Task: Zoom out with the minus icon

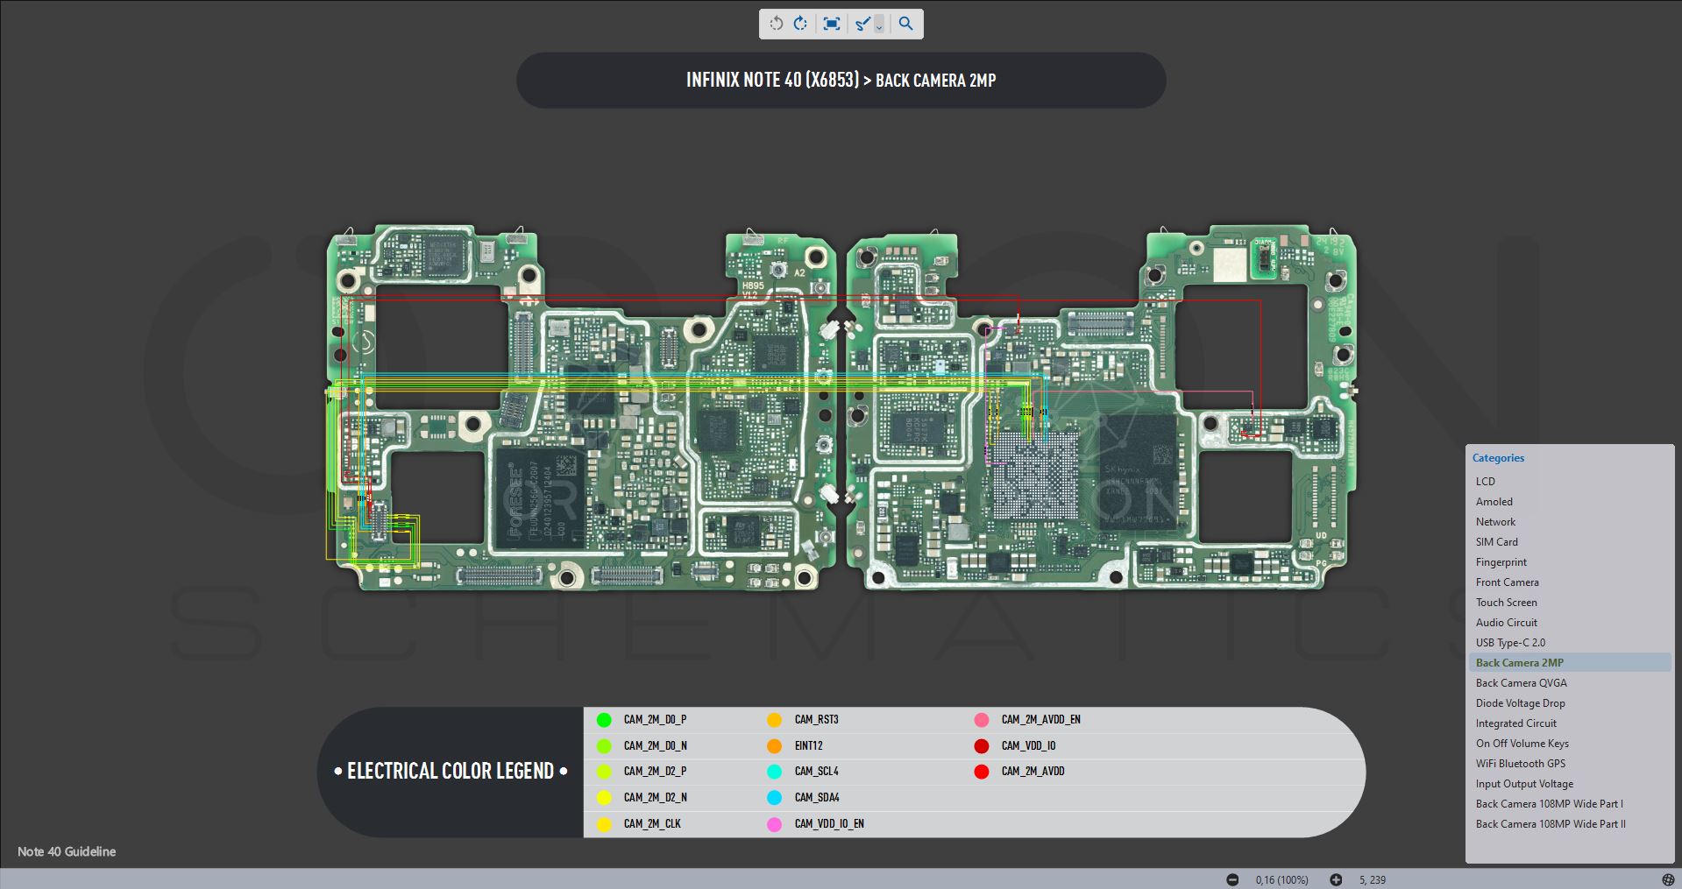Action: (x=1232, y=879)
